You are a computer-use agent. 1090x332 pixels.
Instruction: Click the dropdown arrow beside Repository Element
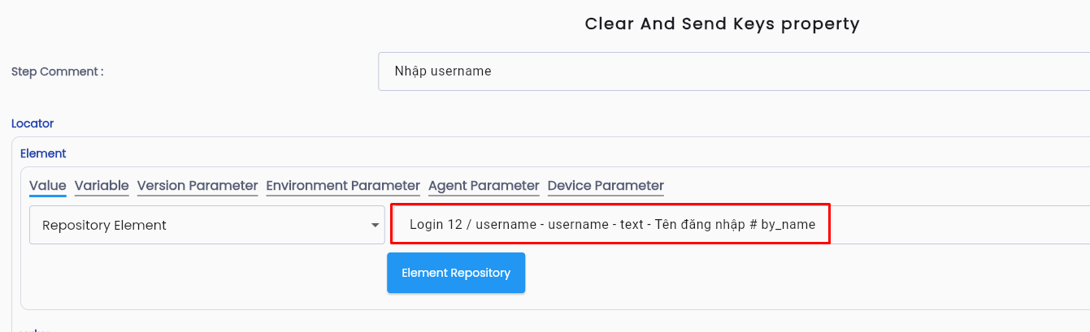pyautogui.click(x=375, y=225)
